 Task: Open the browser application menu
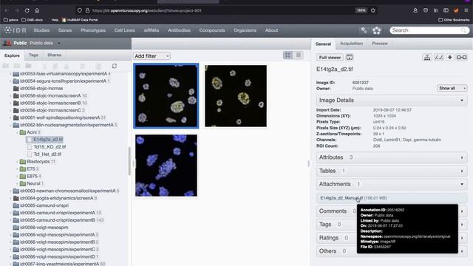pos(466,10)
